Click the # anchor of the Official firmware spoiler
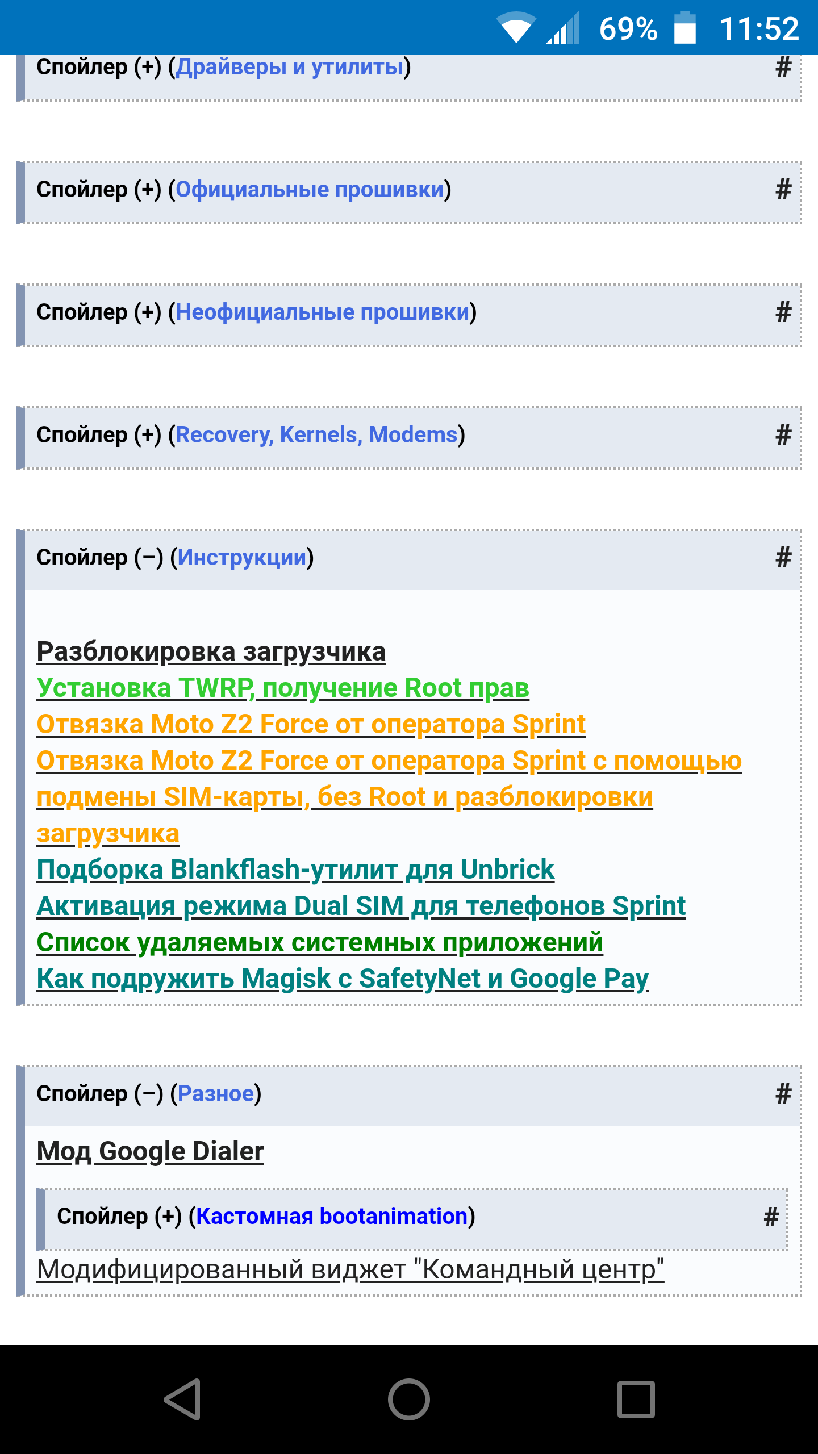The width and height of the screenshot is (818, 1454). click(x=783, y=190)
